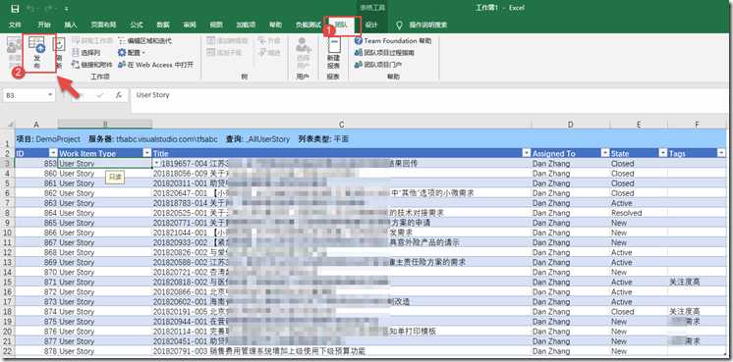Open Team Project Portal (团队项目门户)

pyautogui.click(x=378, y=65)
